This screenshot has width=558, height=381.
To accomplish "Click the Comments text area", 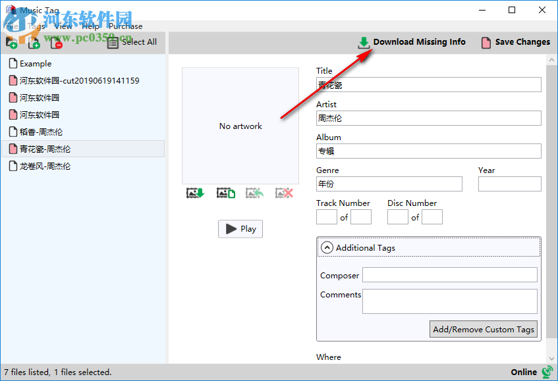I will tap(450, 301).
